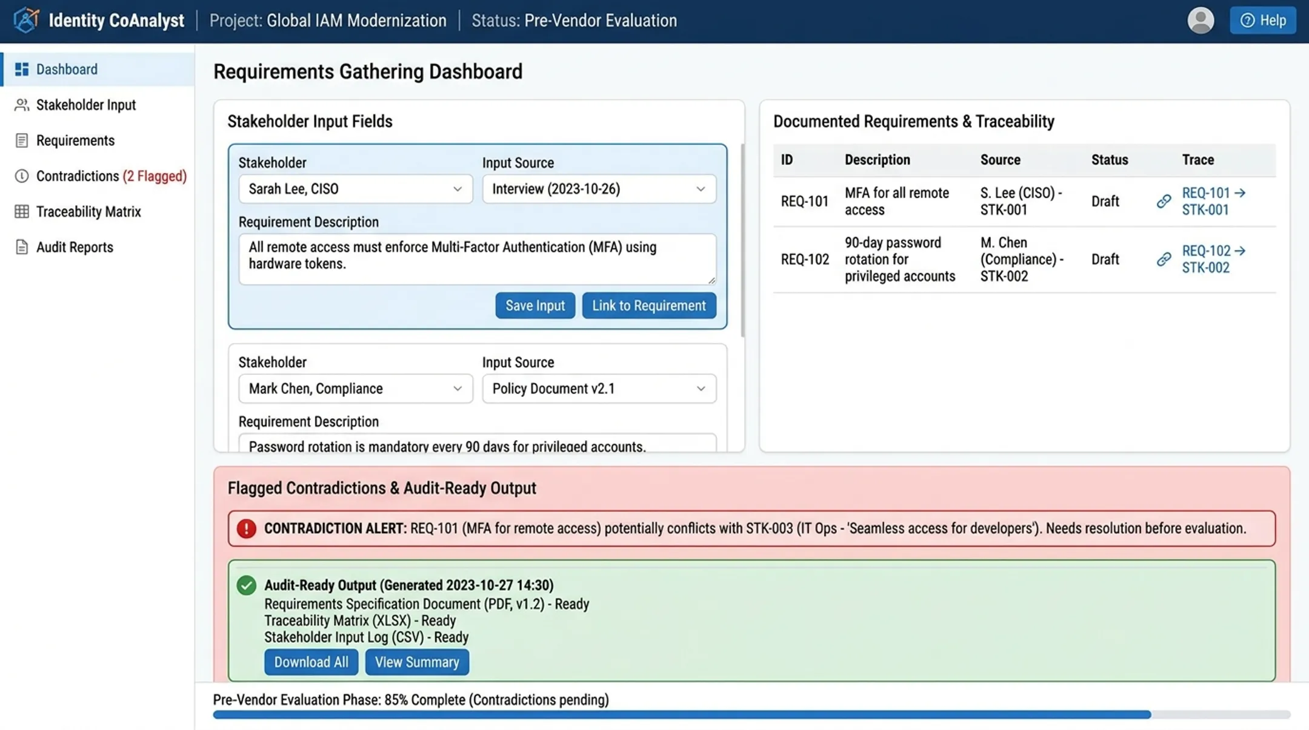Expand the Mark Chen, Compliance stakeholder dropdown
Viewport: 1309px width, 730px height.
[x=355, y=389]
